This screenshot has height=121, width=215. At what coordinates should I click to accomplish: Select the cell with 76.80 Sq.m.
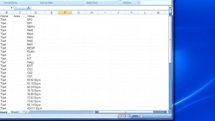(36, 94)
